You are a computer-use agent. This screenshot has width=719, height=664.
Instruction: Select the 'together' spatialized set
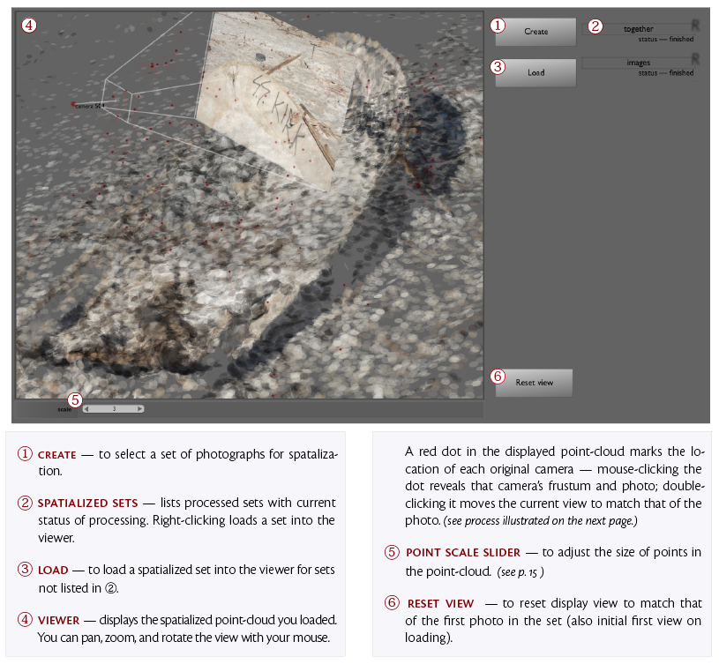coord(639,29)
